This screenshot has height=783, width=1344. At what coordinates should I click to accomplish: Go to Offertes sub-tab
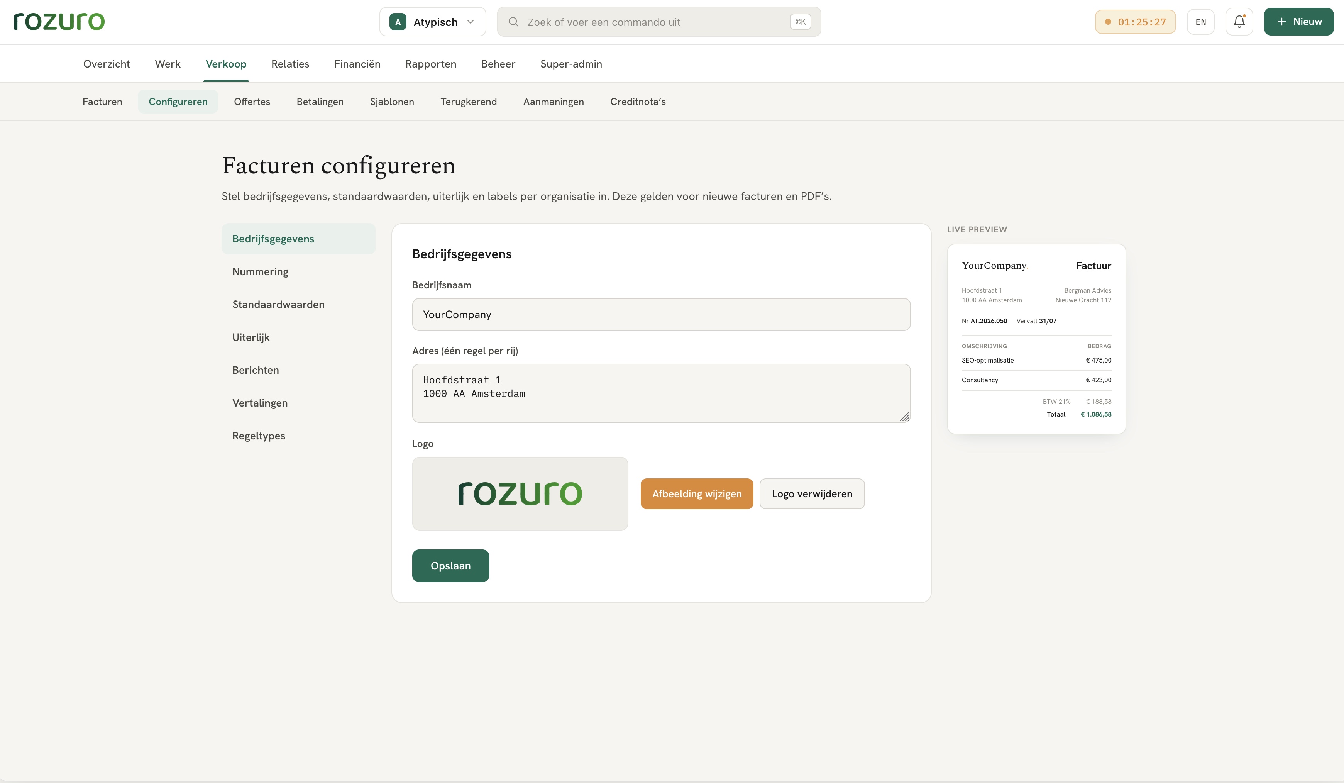(252, 101)
